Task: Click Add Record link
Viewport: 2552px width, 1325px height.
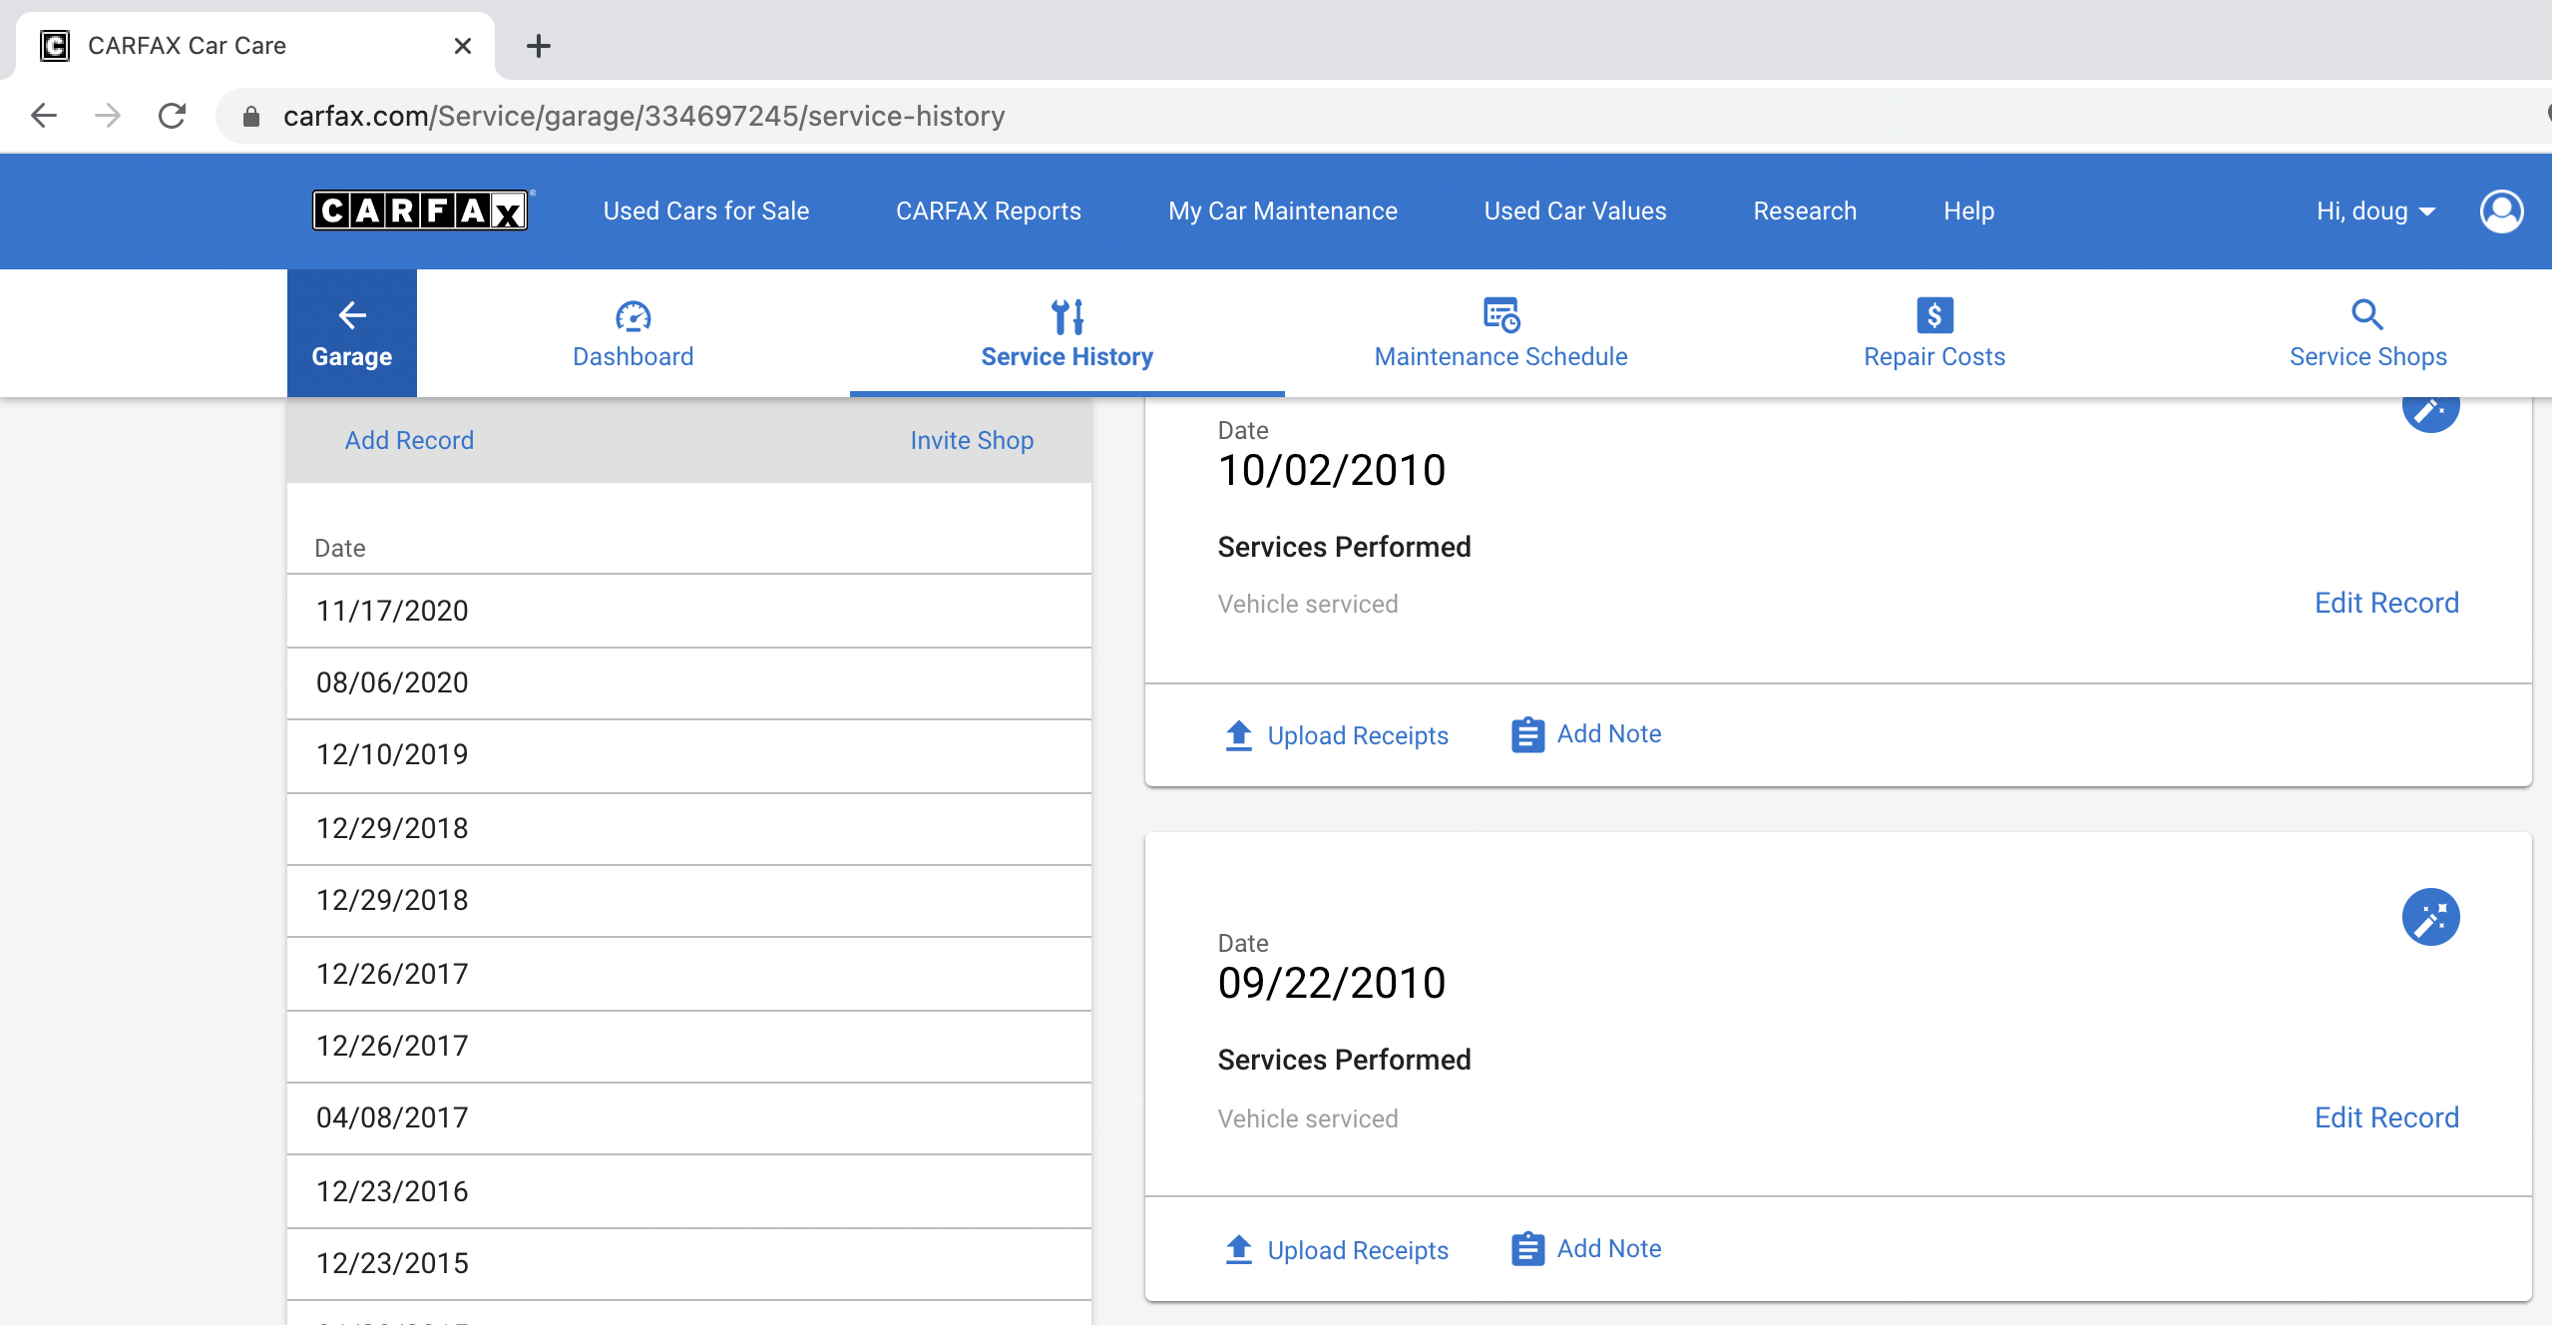Action: pyautogui.click(x=409, y=440)
